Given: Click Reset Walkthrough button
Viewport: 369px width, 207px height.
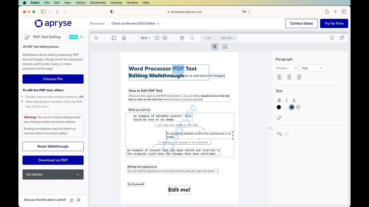Looking at the screenshot, I should coord(53,146).
